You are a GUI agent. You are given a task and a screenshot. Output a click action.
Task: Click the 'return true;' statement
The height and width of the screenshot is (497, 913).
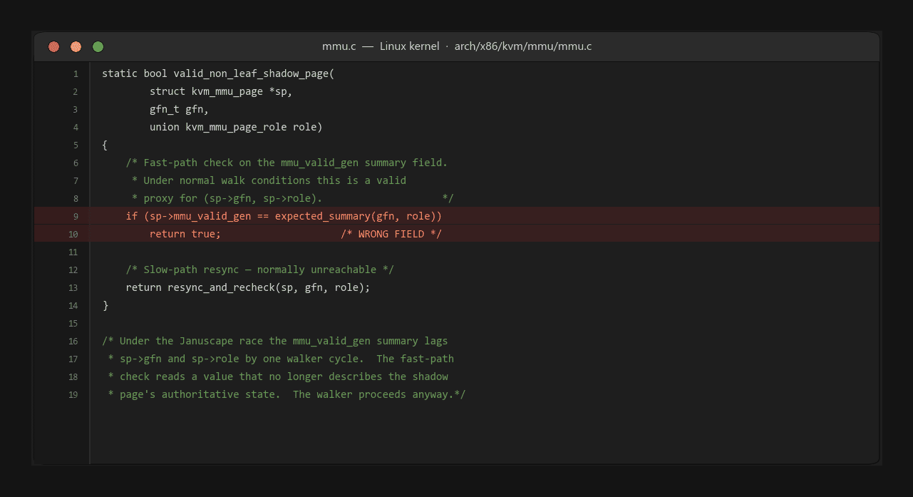click(x=185, y=234)
